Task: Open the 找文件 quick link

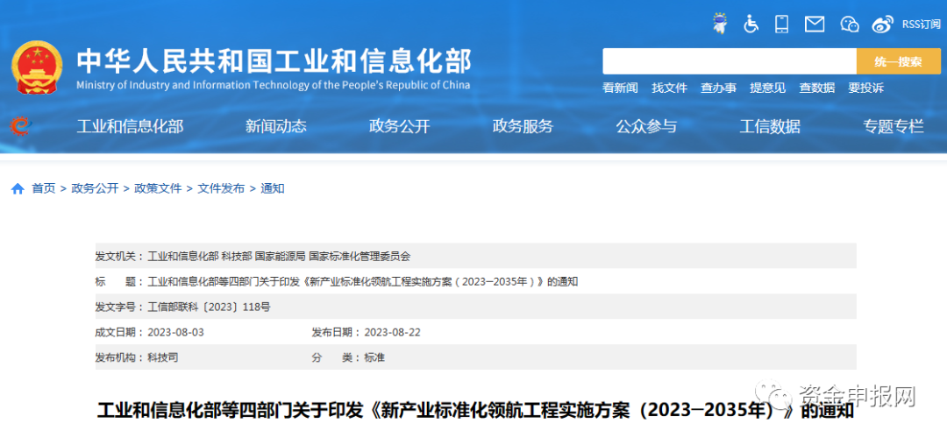Action: 669,88
